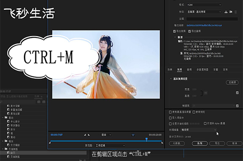Click the blue output file name link
The width and height of the screenshot is (243, 161).
pyautogui.click(x=204, y=26)
